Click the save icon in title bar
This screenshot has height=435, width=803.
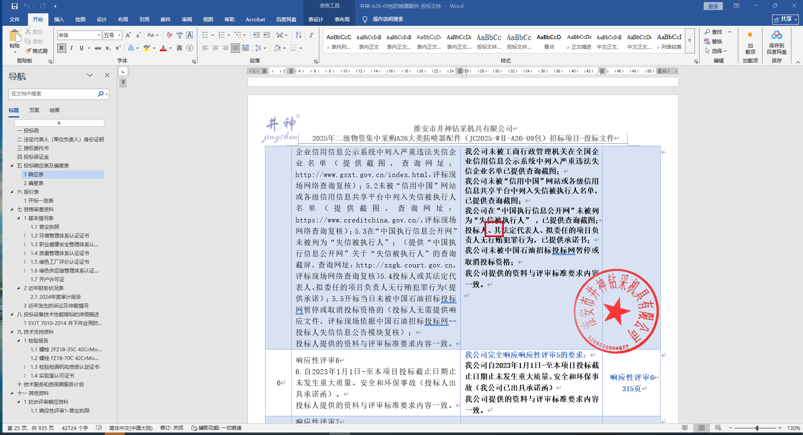click(15, 6)
